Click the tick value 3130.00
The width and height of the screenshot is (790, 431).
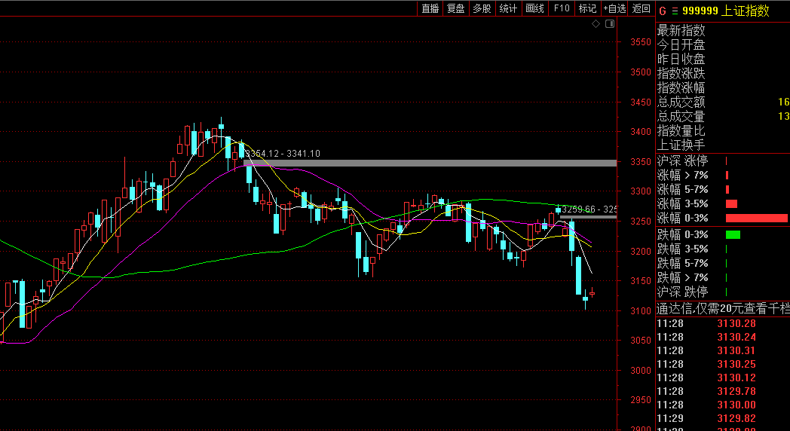736,405
